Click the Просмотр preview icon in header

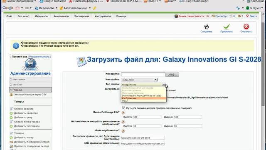click(213, 16)
